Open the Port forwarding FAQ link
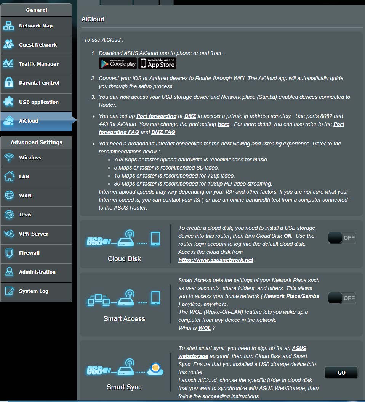Screen dimensions: 365x402 tap(221, 128)
